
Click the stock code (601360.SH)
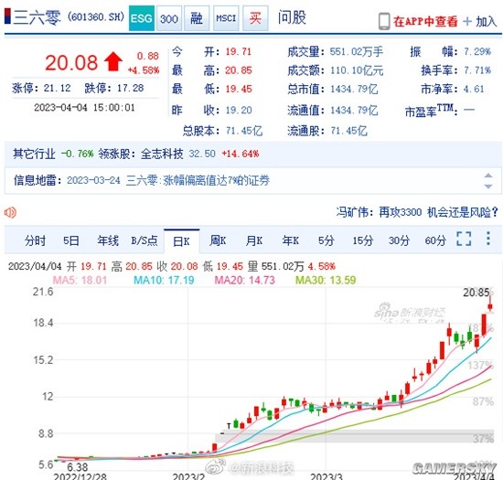coord(96,16)
